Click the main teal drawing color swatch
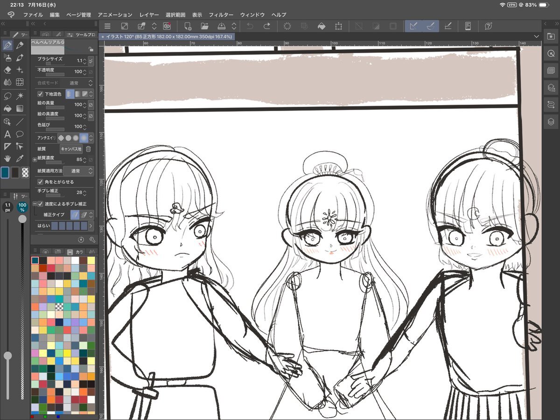The image size is (560, 420). (5, 172)
